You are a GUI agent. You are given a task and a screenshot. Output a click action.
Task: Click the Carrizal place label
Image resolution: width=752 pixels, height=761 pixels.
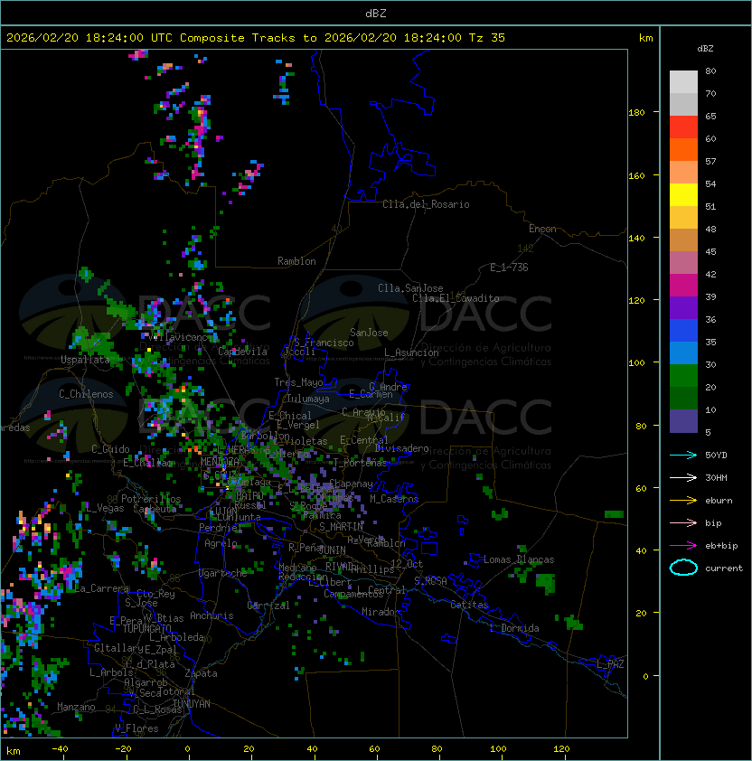[x=268, y=606]
